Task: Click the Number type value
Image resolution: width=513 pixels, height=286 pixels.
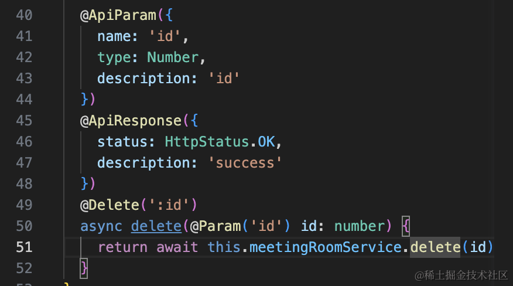Action: [x=173, y=57]
